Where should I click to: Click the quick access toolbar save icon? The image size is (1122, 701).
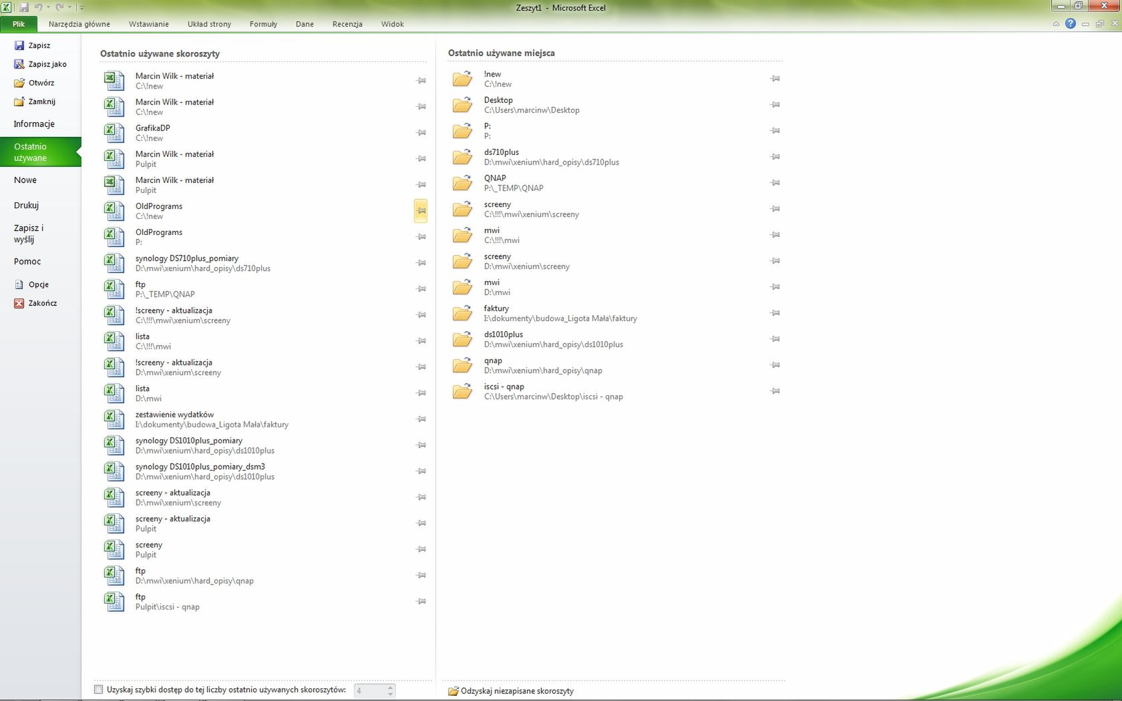coord(24,7)
